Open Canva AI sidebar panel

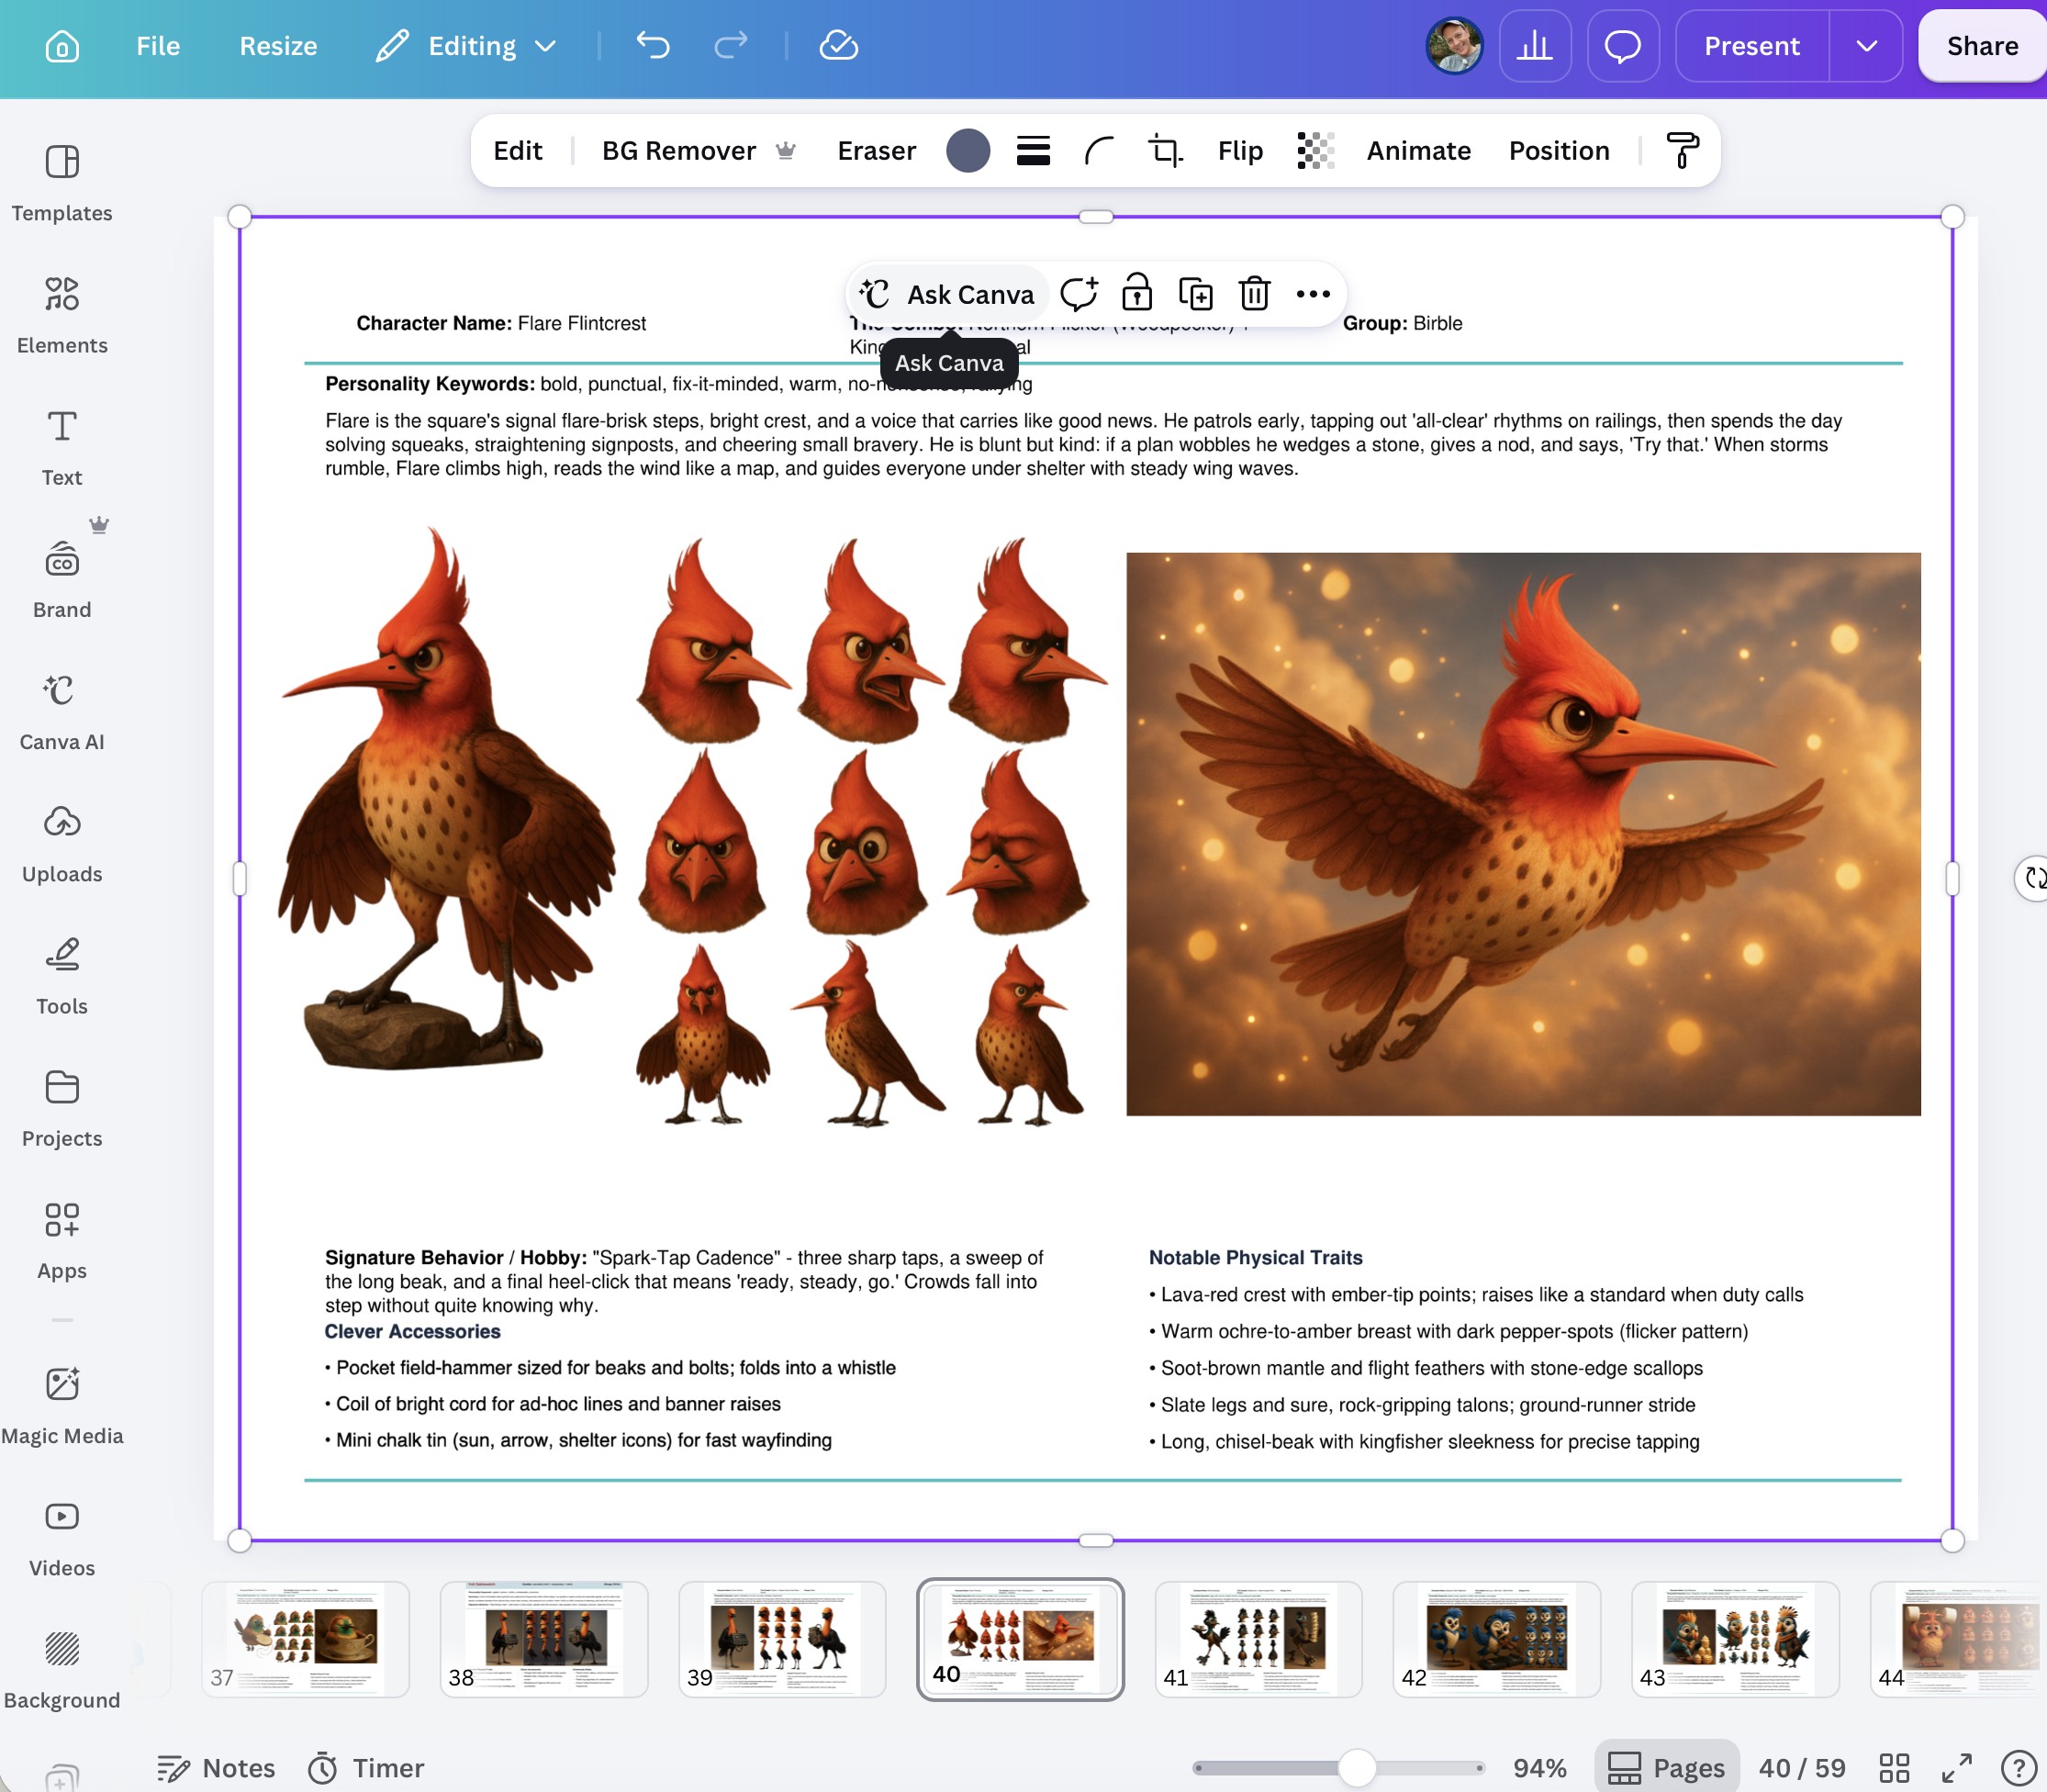click(x=62, y=712)
